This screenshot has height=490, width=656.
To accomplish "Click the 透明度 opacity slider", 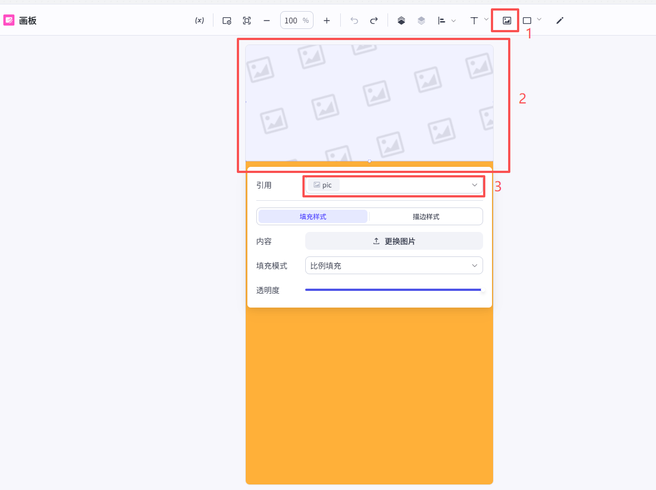I will 393,290.
